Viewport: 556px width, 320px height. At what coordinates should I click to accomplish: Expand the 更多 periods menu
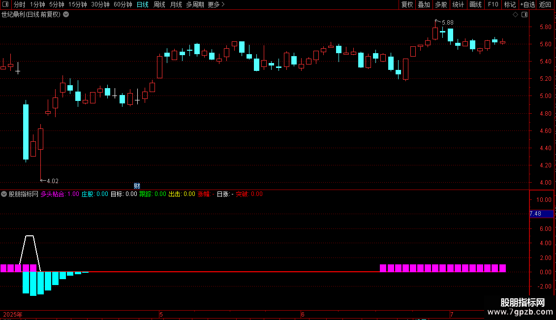(x=216, y=4)
